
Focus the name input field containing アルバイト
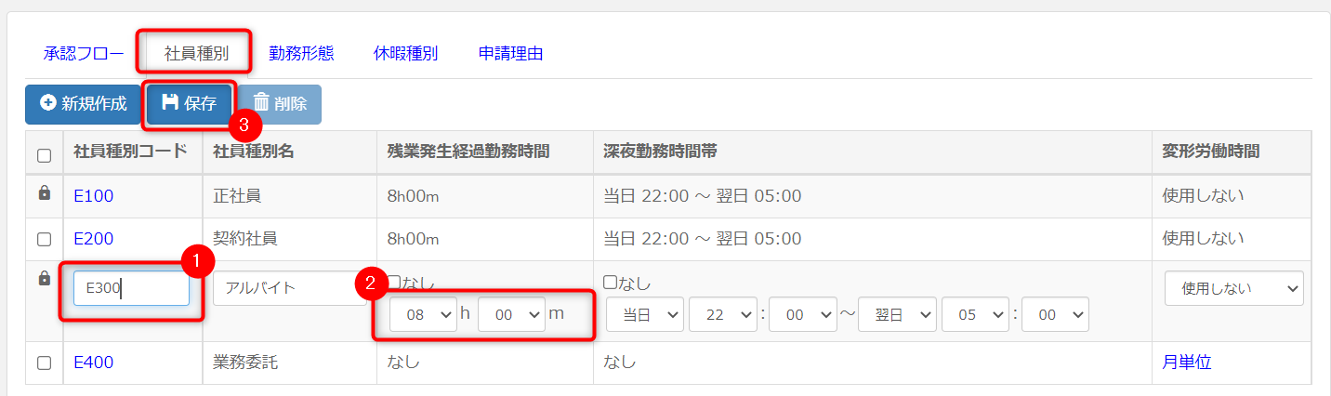point(290,288)
